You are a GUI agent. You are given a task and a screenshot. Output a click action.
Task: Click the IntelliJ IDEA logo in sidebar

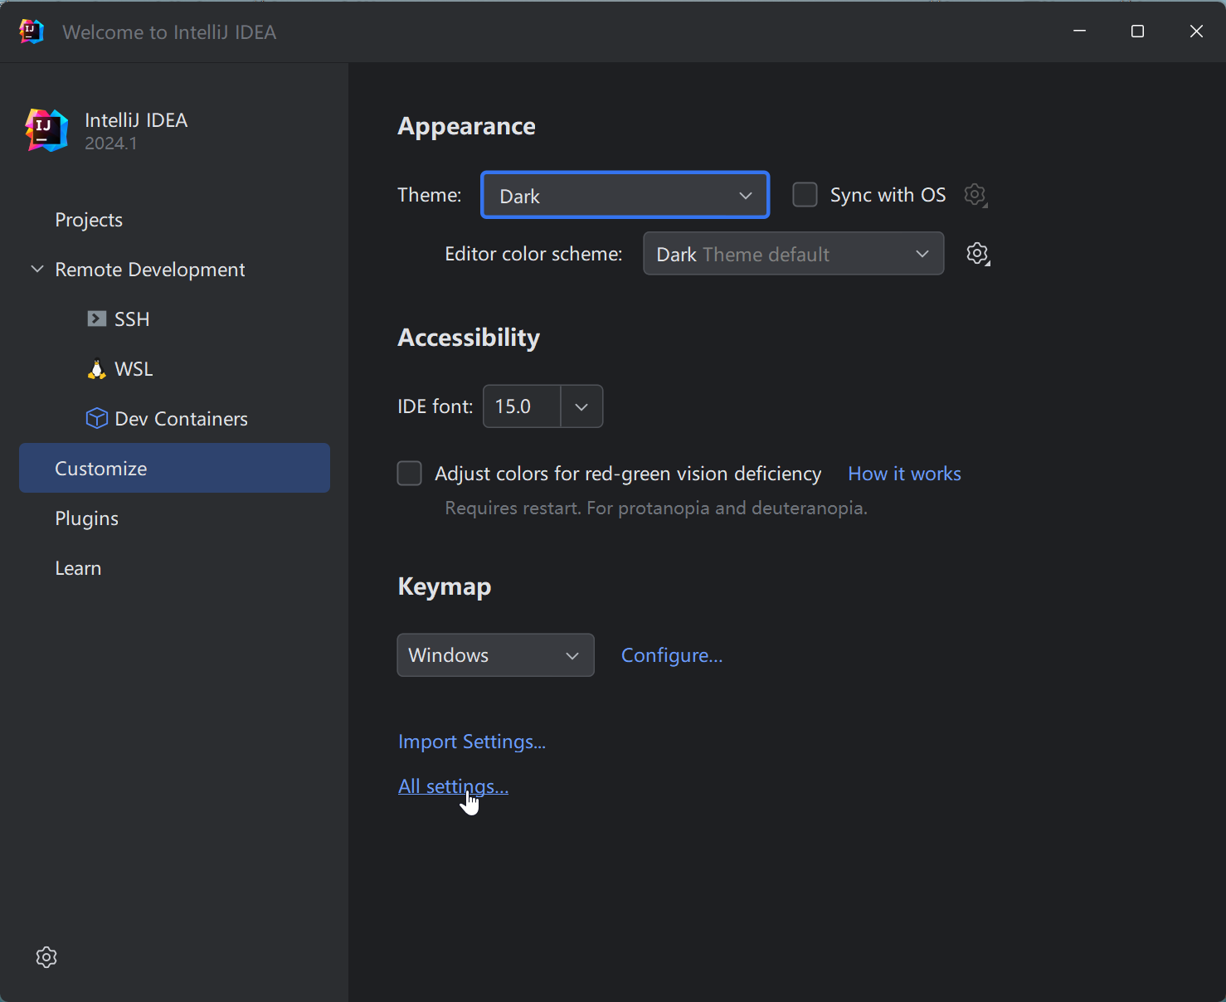coord(46,130)
